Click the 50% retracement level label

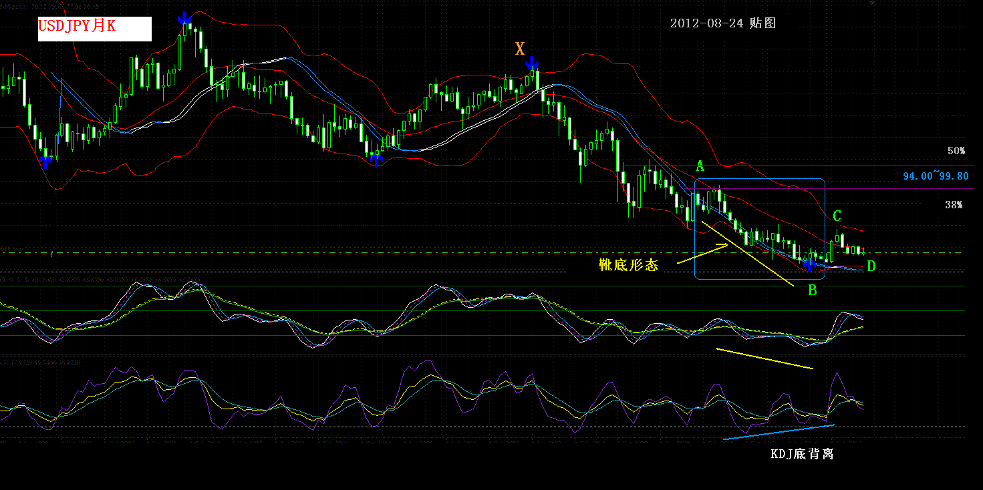[x=956, y=151]
